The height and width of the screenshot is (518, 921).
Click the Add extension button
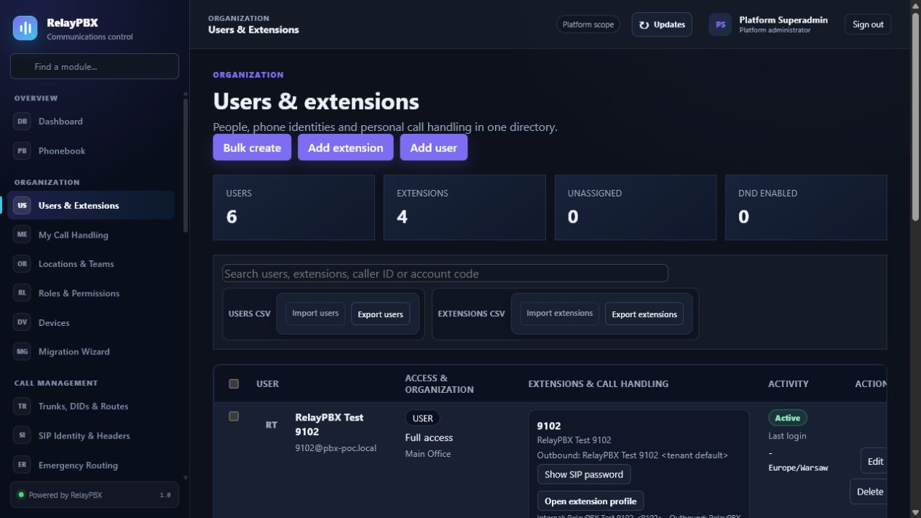(x=345, y=148)
